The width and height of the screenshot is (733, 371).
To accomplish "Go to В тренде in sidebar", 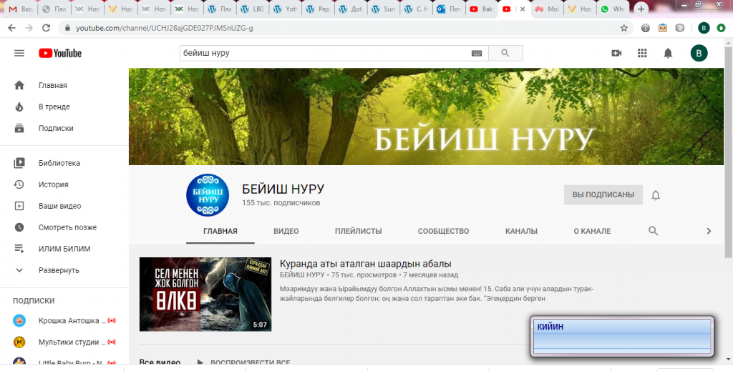I will coord(54,107).
